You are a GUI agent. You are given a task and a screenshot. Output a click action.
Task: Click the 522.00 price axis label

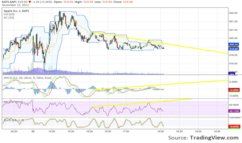[x=233, y=13]
